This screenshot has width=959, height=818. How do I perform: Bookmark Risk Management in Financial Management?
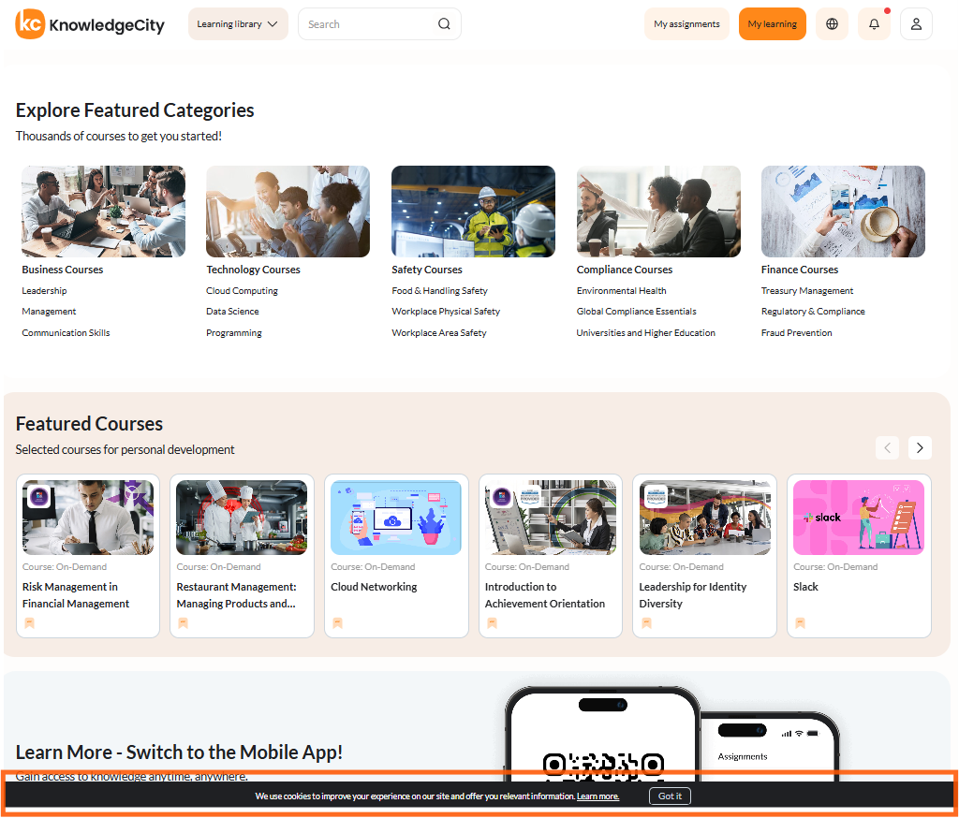point(29,623)
